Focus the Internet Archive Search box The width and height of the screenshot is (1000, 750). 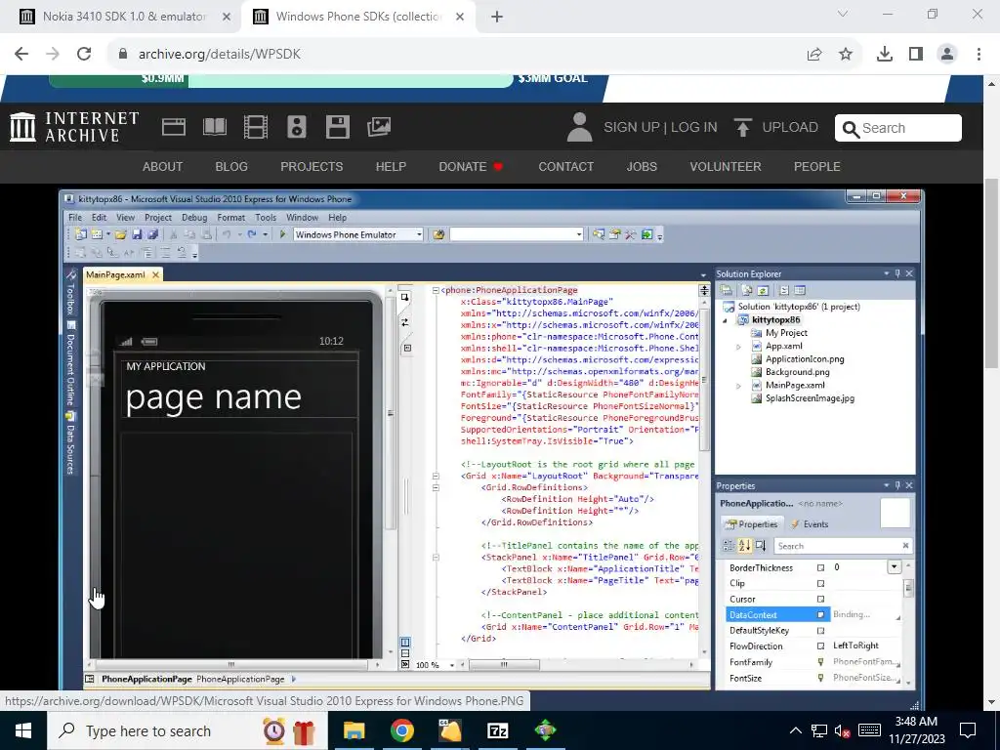click(x=898, y=128)
